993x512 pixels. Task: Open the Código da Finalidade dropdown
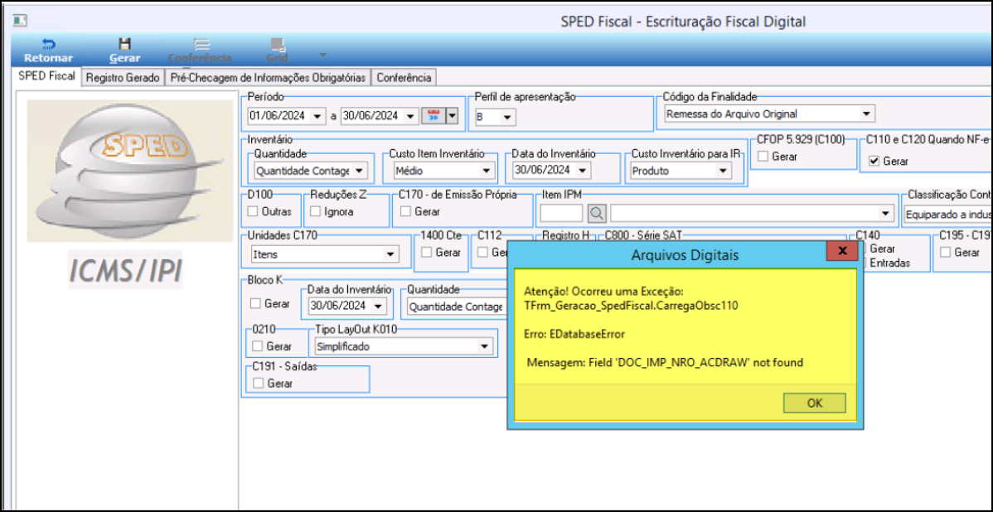pos(866,114)
